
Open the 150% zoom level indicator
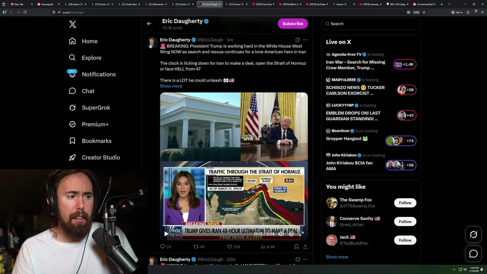click(416, 12)
